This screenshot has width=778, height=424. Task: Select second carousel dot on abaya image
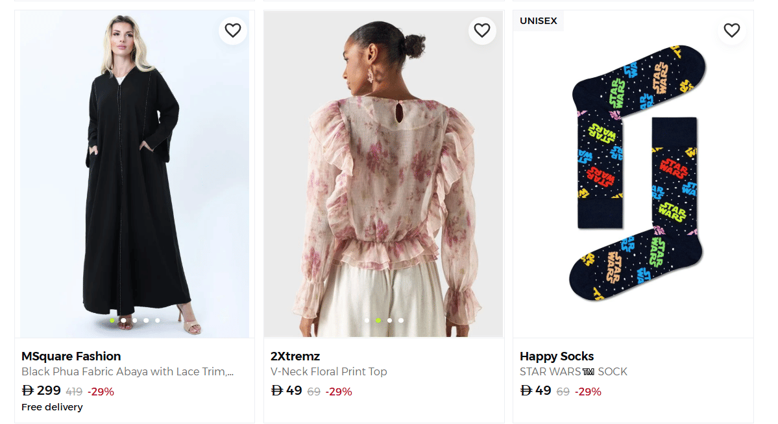(123, 320)
